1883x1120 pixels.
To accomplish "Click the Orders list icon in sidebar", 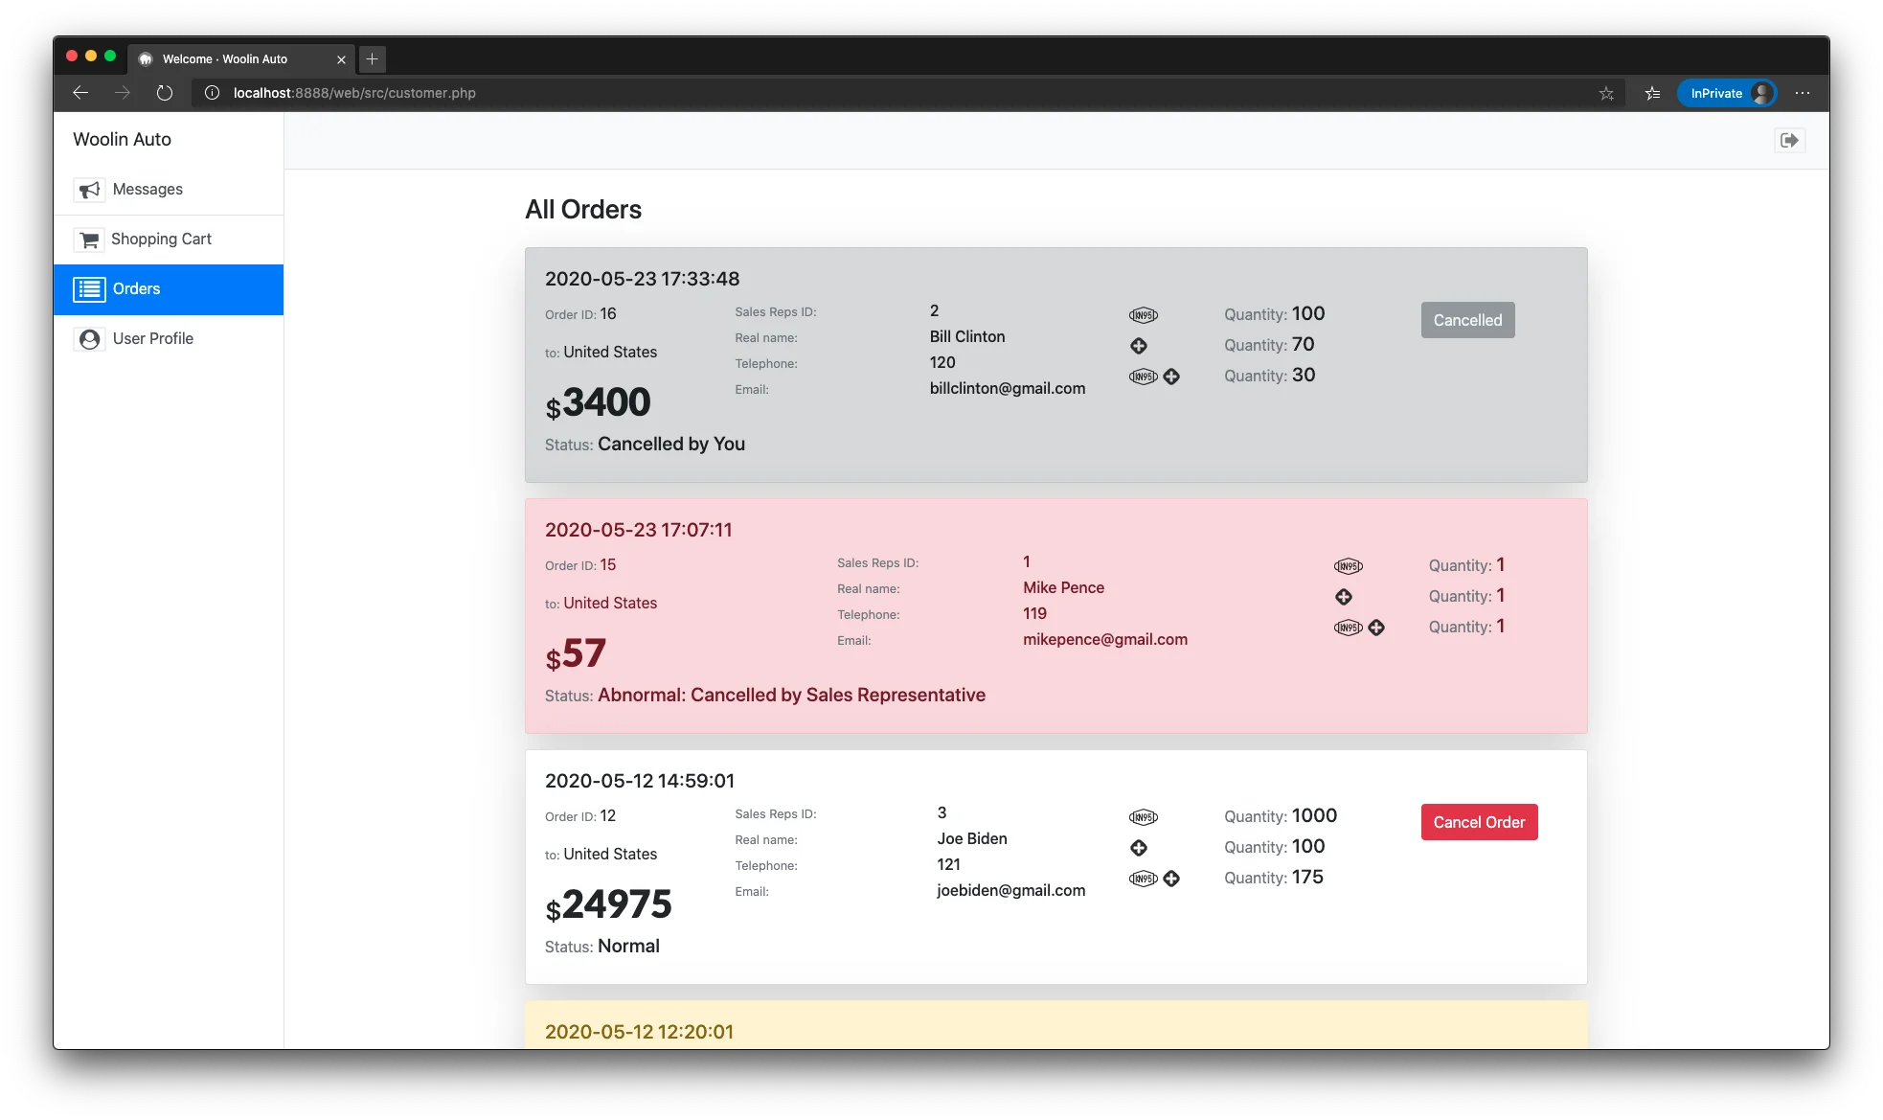I will (x=90, y=289).
